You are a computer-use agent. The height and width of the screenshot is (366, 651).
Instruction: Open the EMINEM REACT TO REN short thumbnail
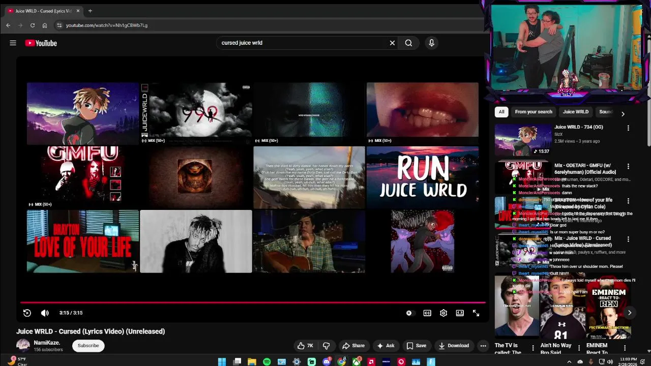click(x=609, y=307)
